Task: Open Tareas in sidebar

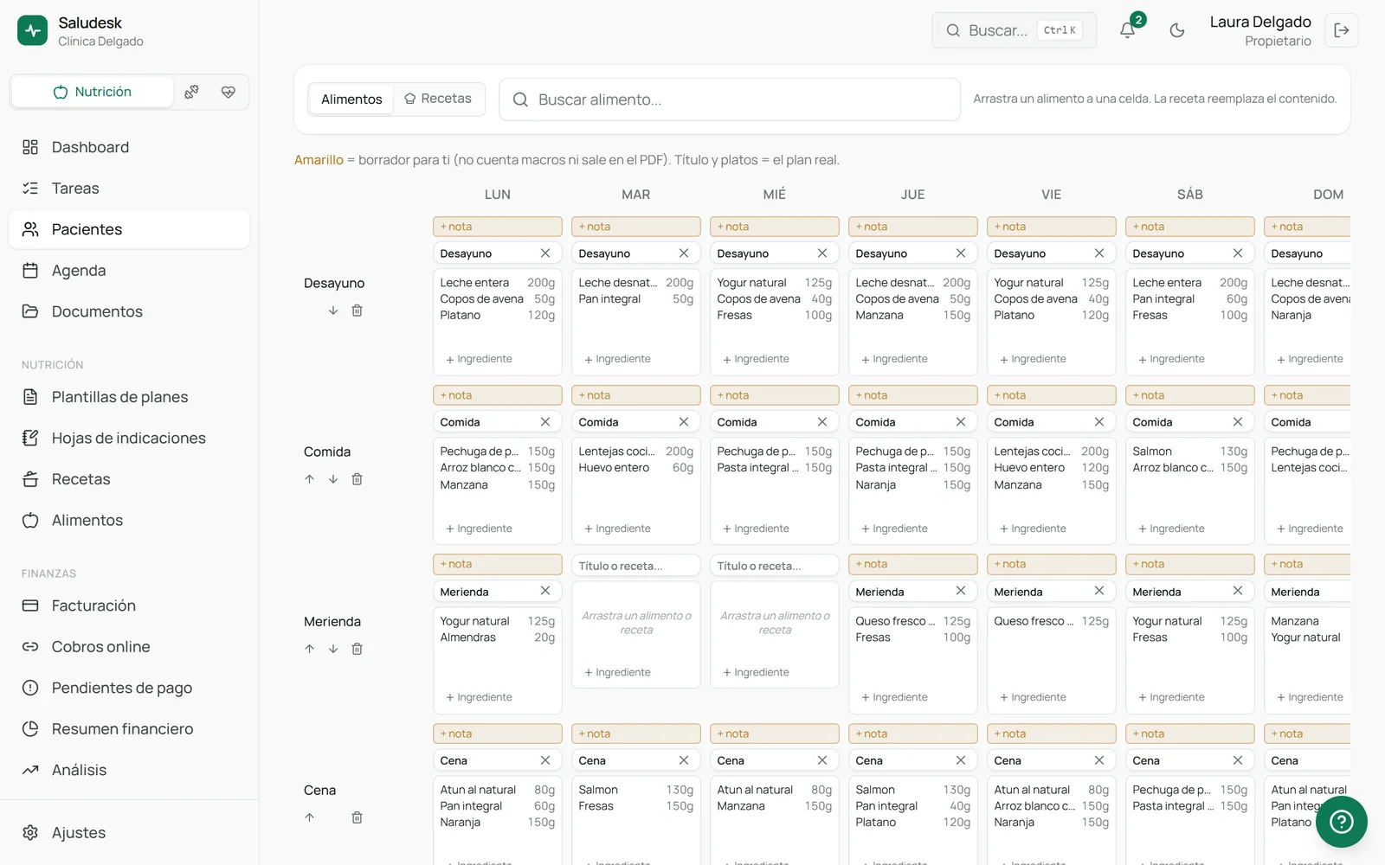Action: click(130, 189)
